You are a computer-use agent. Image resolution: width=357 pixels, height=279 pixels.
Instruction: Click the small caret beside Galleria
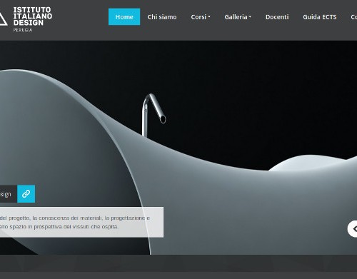250,17
